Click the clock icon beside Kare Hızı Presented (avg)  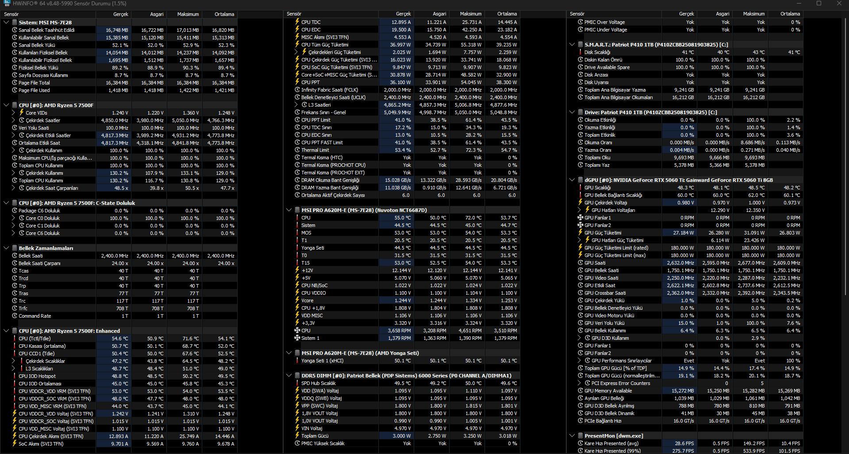tap(580, 443)
